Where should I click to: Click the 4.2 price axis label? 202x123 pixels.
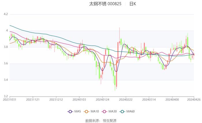click(x=5, y=14)
